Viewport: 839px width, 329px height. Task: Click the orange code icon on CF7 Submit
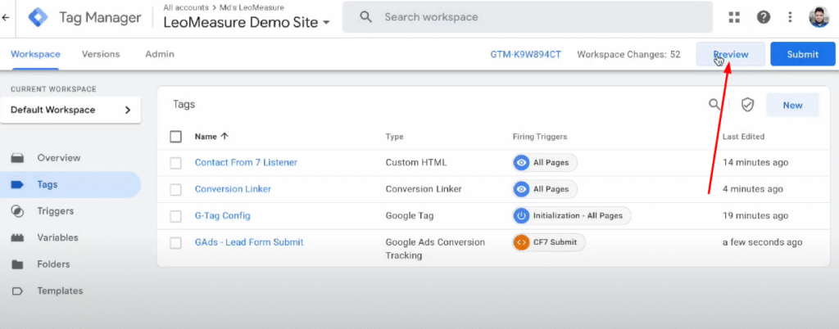(x=521, y=242)
